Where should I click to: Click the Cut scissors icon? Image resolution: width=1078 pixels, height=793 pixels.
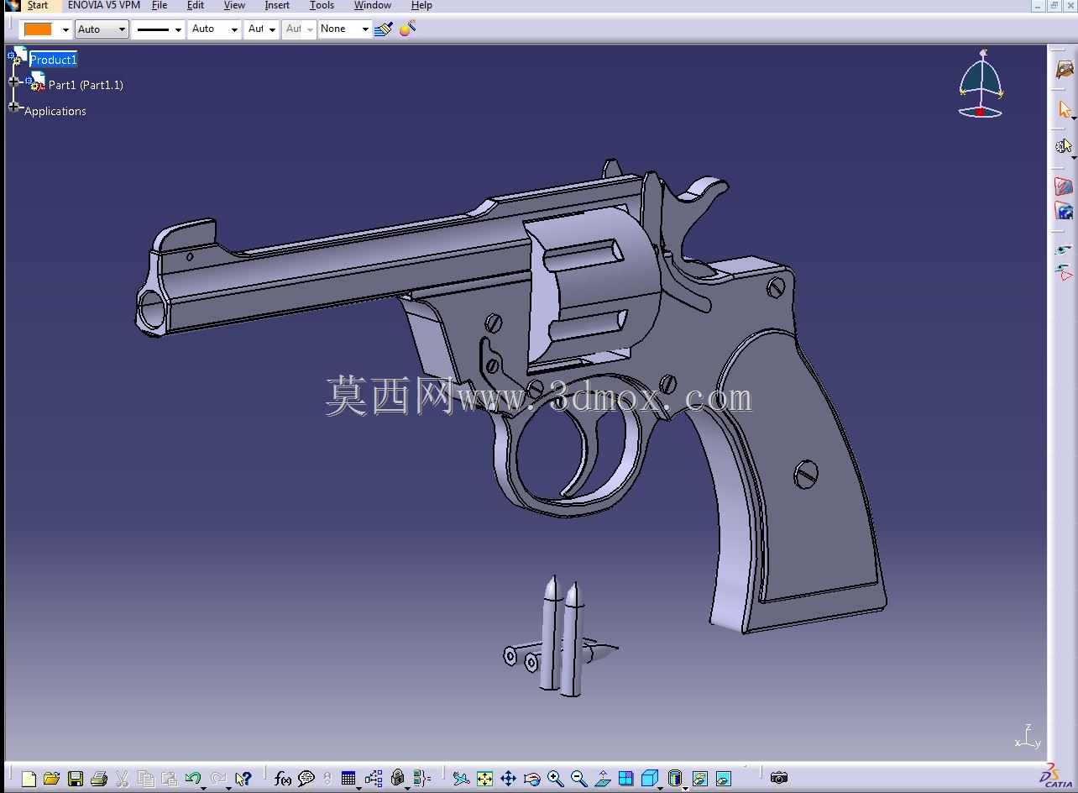point(122,779)
